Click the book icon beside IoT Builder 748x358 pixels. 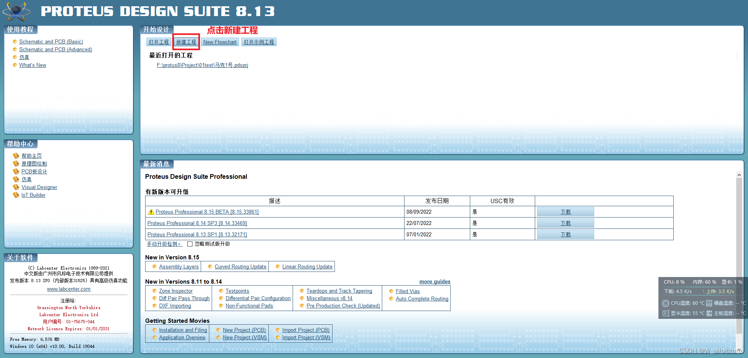[x=16, y=195]
